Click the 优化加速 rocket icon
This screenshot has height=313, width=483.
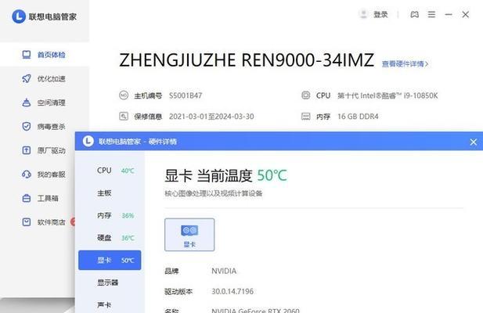[x=27, y=78]
